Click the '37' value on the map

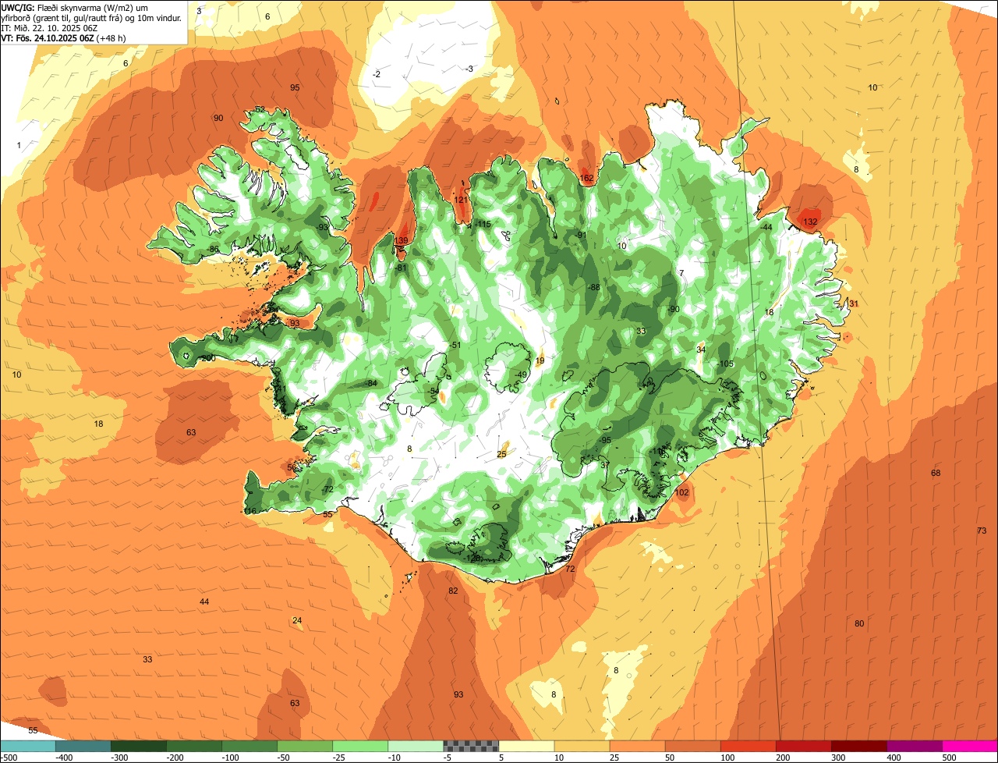point(604,465)
